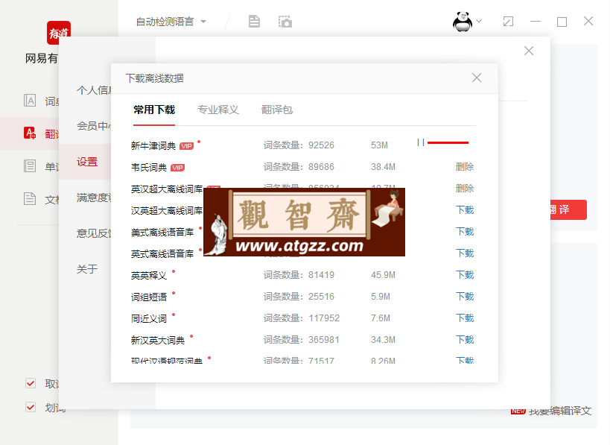Image resolution: width=610 pixels, height=445 pixels.
Task: Select the 词组短语 row name
Action: coord(149,297)
